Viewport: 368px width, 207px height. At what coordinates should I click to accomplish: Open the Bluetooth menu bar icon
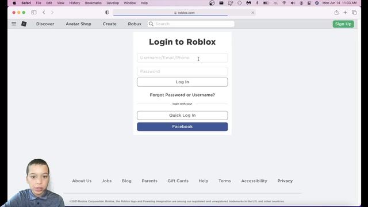(x=257, y=3)
